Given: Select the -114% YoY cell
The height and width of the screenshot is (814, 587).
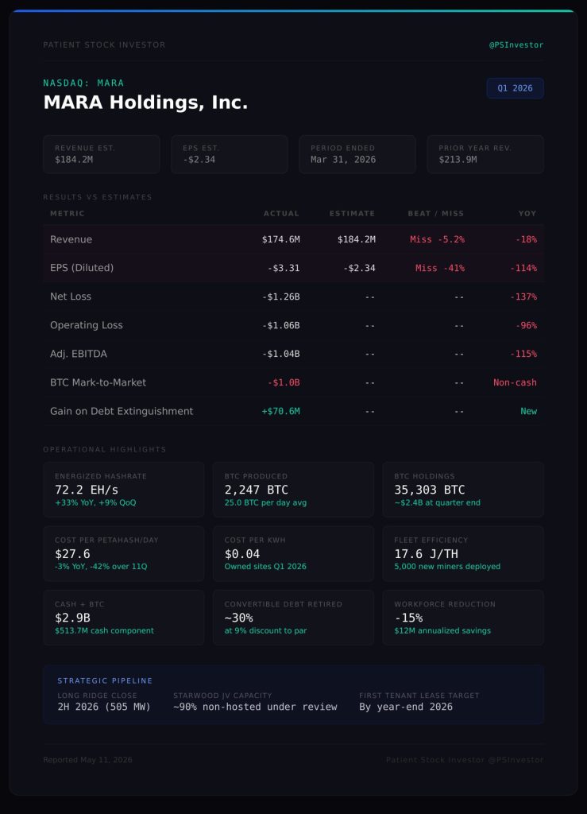Looking at the screenshot, I should 523,269.
